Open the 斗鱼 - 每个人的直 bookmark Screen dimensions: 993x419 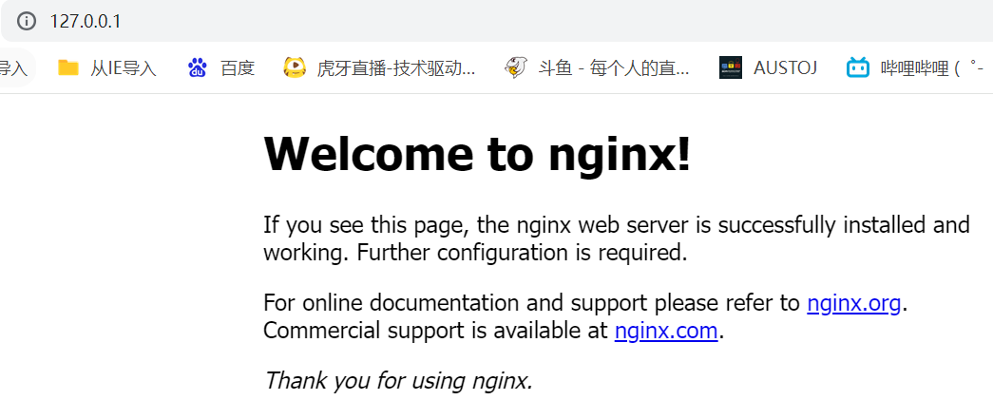614,67
